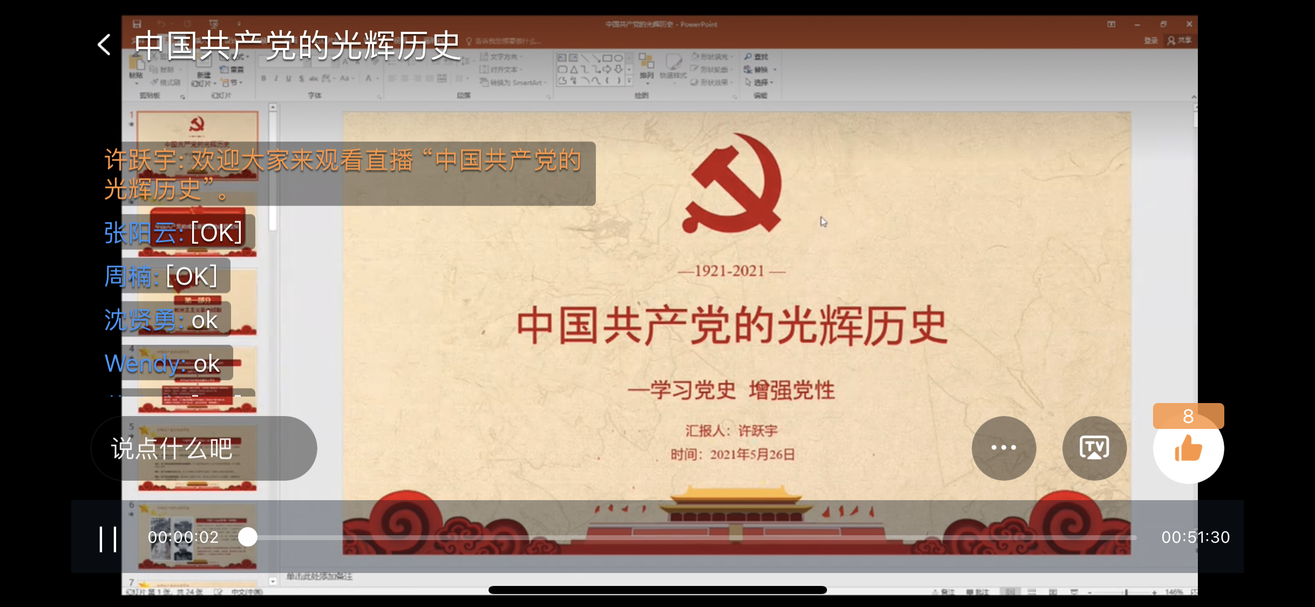Click the presenter line 汇报人: 许跃宇
1315x607 pixels.
click(x=731, y=431)
